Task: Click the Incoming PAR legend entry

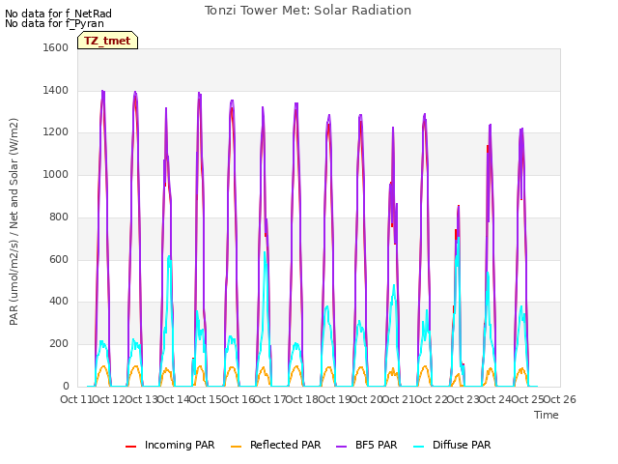Action: point(170,445)
